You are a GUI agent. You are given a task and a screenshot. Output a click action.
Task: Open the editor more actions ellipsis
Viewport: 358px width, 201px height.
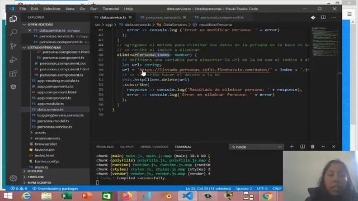(x=333, y=17)
